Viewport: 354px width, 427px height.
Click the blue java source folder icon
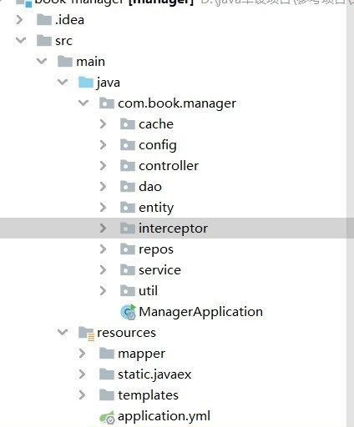coord(86,83)
